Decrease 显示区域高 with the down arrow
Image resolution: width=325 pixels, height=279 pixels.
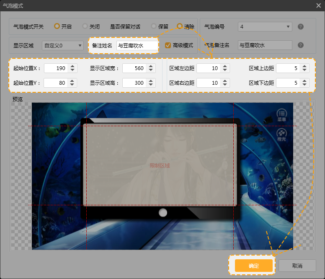click(151, 85)
